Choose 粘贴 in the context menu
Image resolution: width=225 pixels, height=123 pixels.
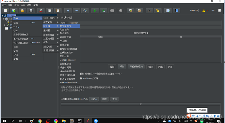28,22
